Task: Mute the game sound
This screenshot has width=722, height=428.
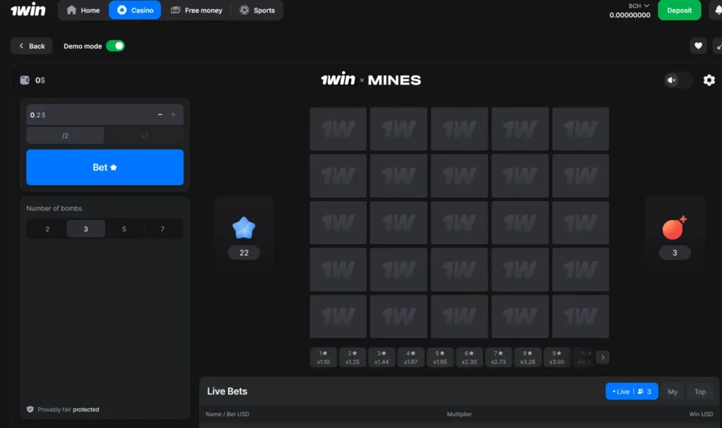Action: tap(672, 80)
